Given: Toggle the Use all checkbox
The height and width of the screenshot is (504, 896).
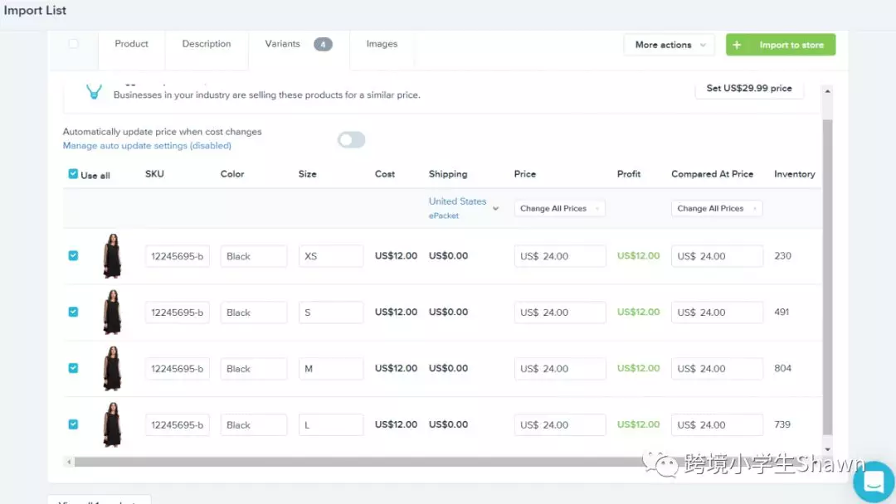Looking at the screenshot, I should pyautogui.click(x=73, y=174).
